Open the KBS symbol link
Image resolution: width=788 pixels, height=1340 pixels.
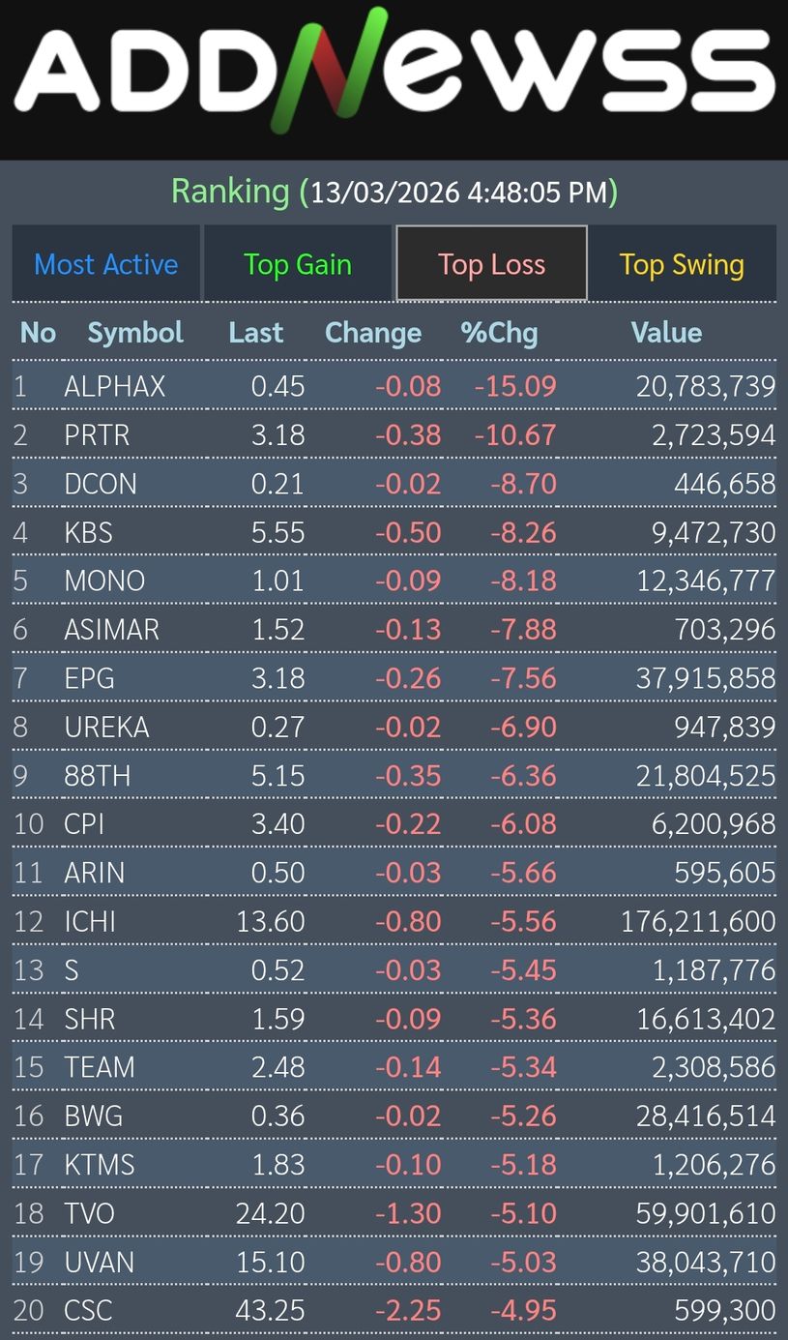[88, 533]
